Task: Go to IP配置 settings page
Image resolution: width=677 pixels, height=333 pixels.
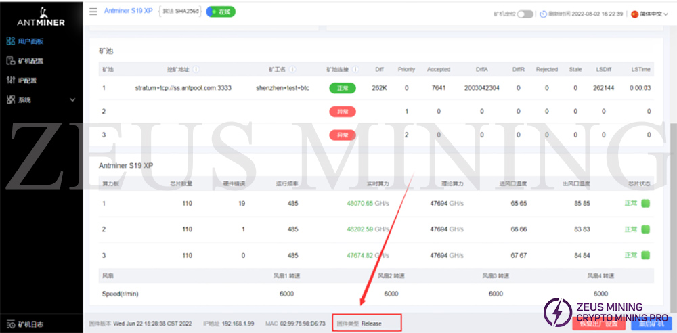Action: [x=27, y=81]
